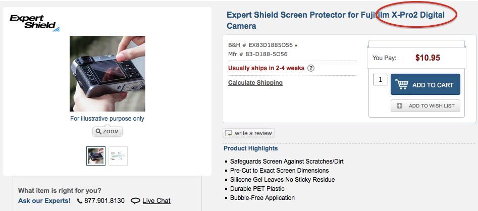Add item to wish list
Screen dimensions: 478x211
(426, 106)
